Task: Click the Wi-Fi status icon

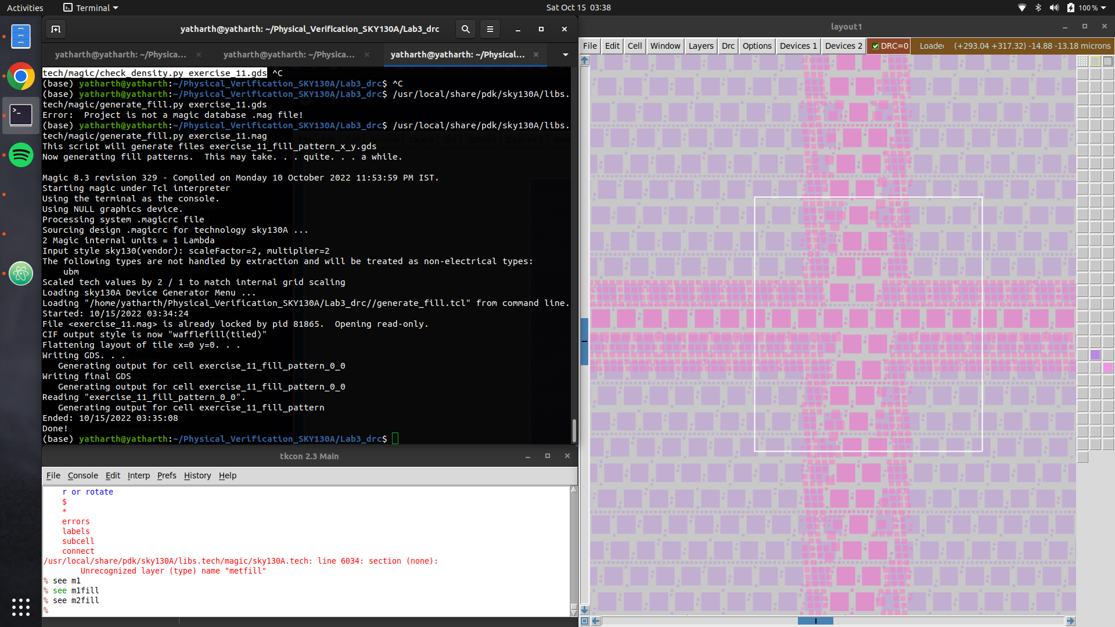Action: point(1022,8)
